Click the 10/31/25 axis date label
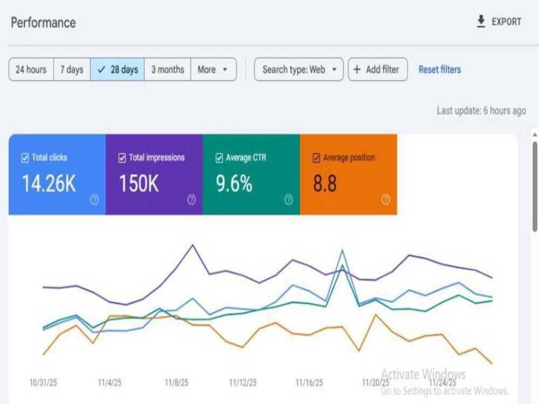The width and height of the screenshot is (539, 404). click(43, 382)
